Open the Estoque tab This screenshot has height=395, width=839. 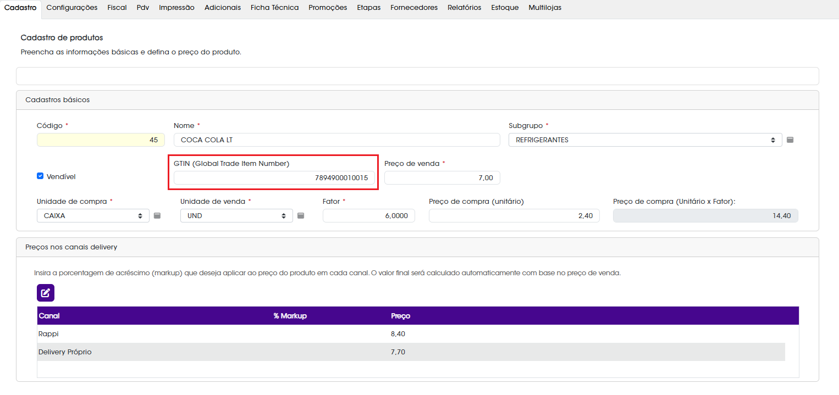[x=505, y=8]
